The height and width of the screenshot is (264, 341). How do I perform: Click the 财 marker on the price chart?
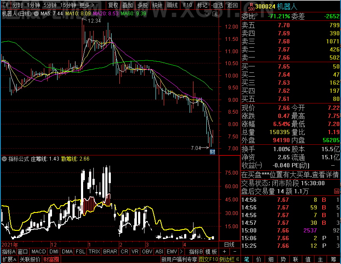tap(212, 152)
